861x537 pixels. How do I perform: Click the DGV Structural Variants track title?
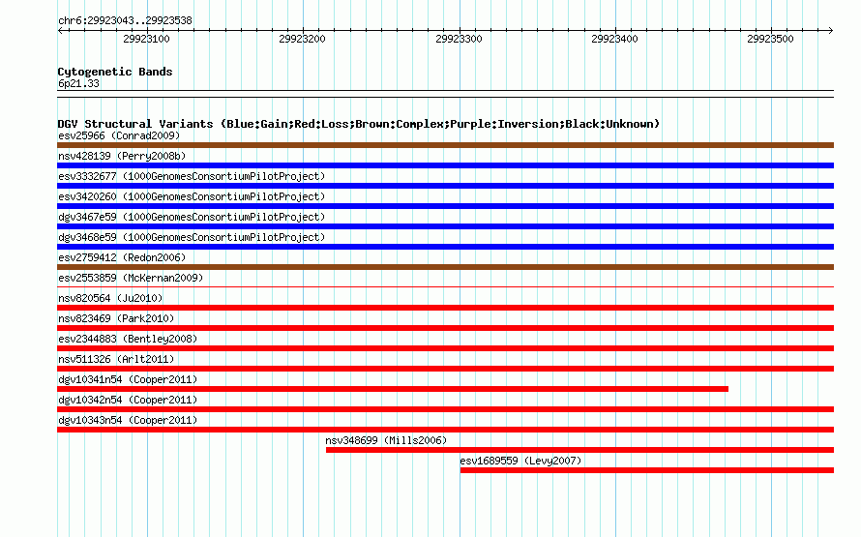coord(359,124)
